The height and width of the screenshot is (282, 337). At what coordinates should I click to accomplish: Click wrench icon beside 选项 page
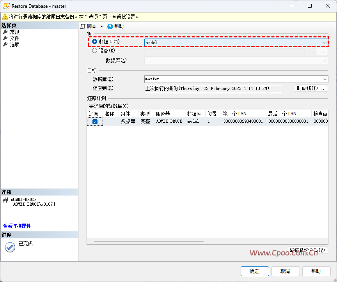point(5,44)
